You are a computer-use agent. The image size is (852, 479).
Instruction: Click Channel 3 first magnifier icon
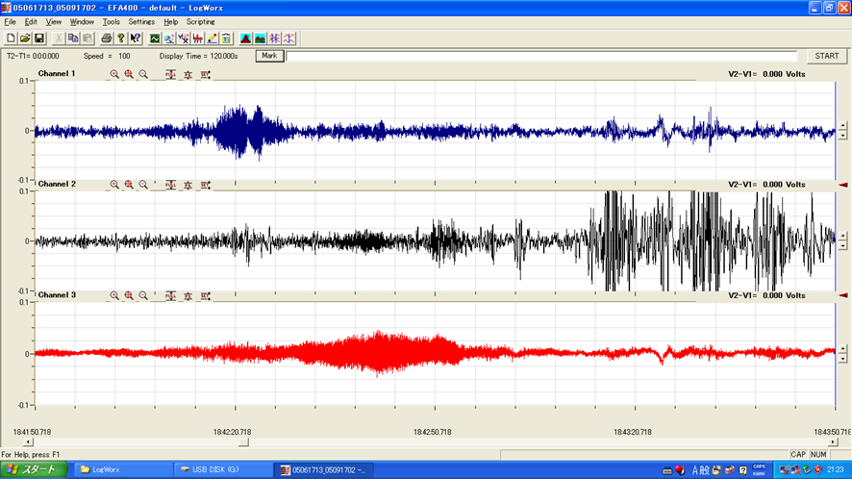point(113,295)
